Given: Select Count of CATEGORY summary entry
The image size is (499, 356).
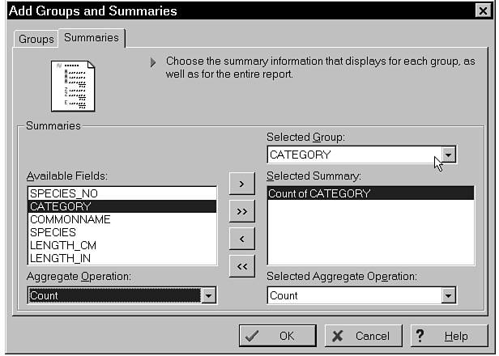Looking at the screenshot, I should [320, 194].
